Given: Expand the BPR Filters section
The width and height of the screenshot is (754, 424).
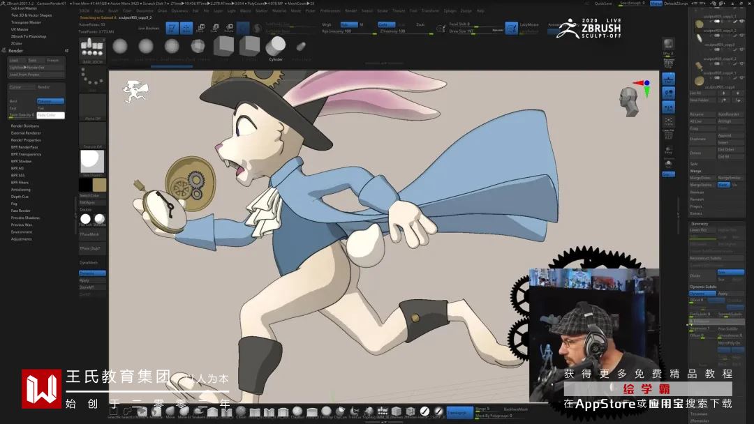Looking at the screenshot, I should 20,183.
